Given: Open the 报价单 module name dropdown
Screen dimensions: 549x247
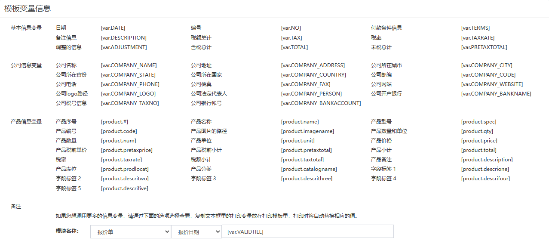Looking at the screenshot, I should (131, 232).
